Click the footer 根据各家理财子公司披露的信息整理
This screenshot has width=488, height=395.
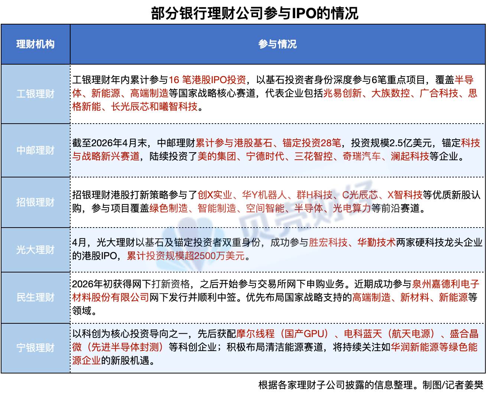click(336, 385)
